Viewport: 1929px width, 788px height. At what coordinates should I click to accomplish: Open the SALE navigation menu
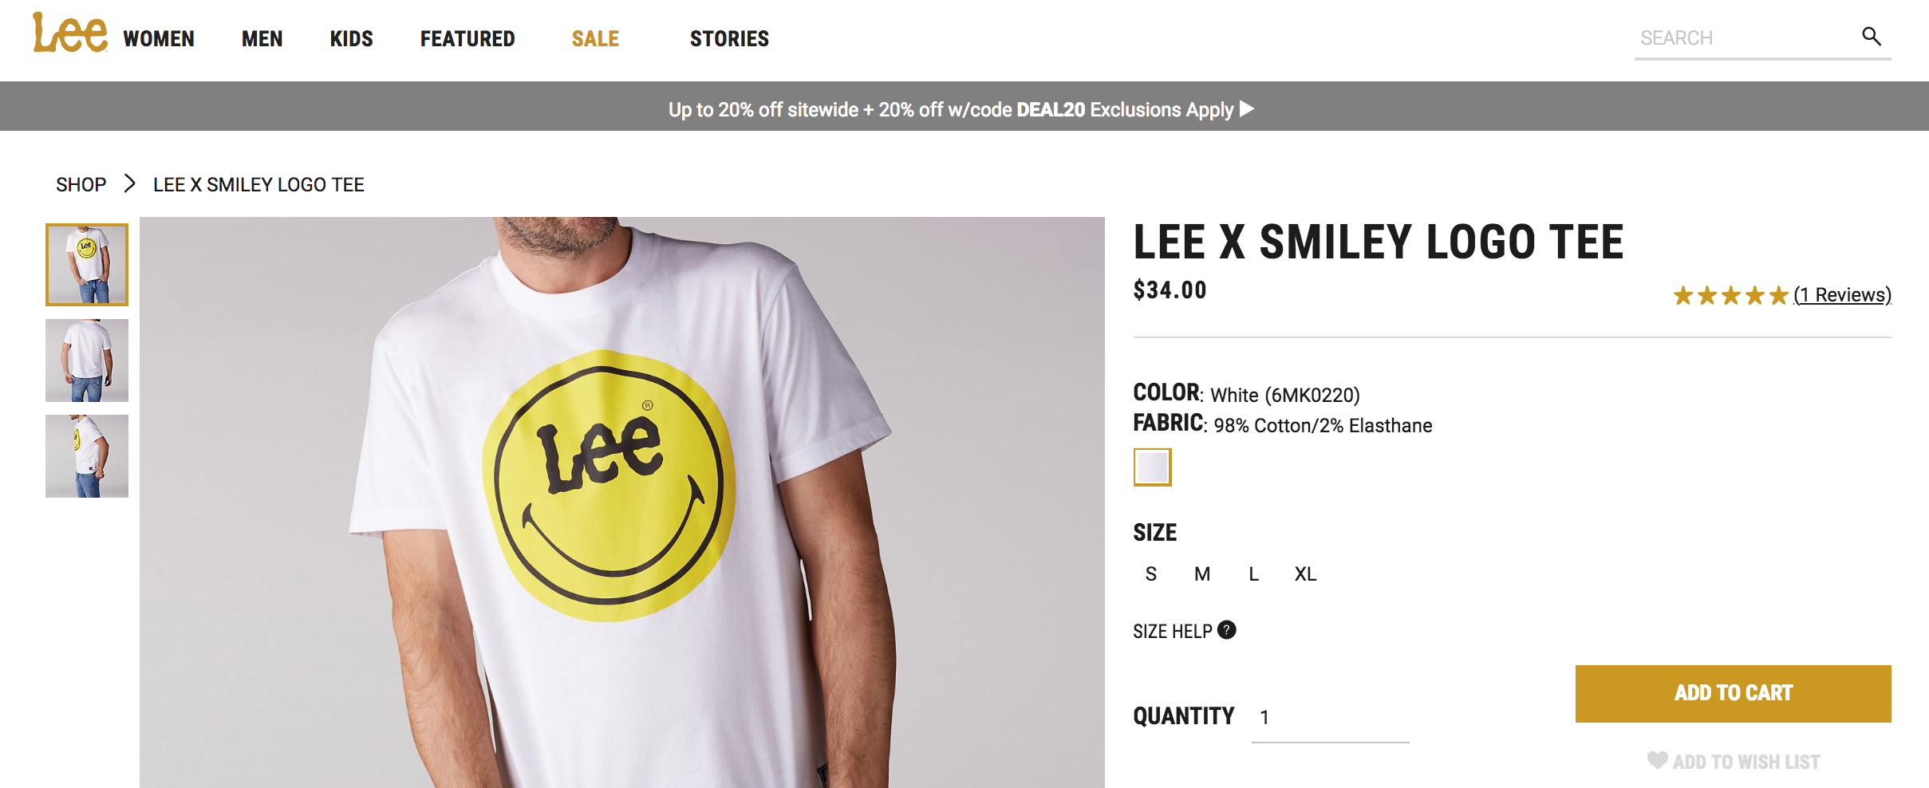pos(594,38)
